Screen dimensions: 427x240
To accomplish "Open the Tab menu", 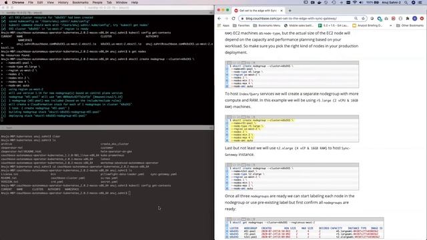I will point(109,3).
